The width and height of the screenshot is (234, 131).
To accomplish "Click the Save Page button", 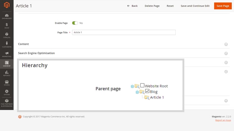I will (x=223, y=6).
